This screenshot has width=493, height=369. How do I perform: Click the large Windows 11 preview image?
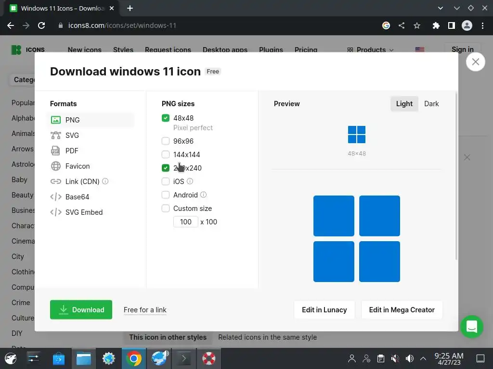coord(357,238)
